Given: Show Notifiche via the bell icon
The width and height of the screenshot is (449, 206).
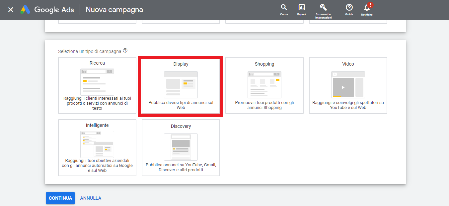Looking at the screenshot, I should [x=367, y=8].
